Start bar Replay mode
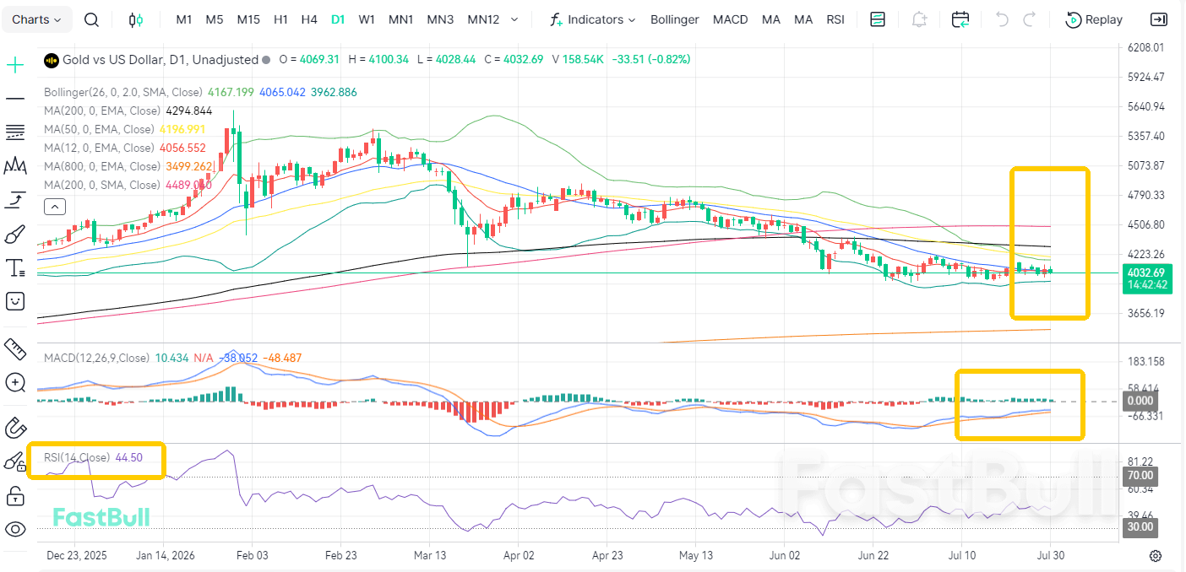Image resolution: width=1186 pixels, height=572 pixels. 1095,19
